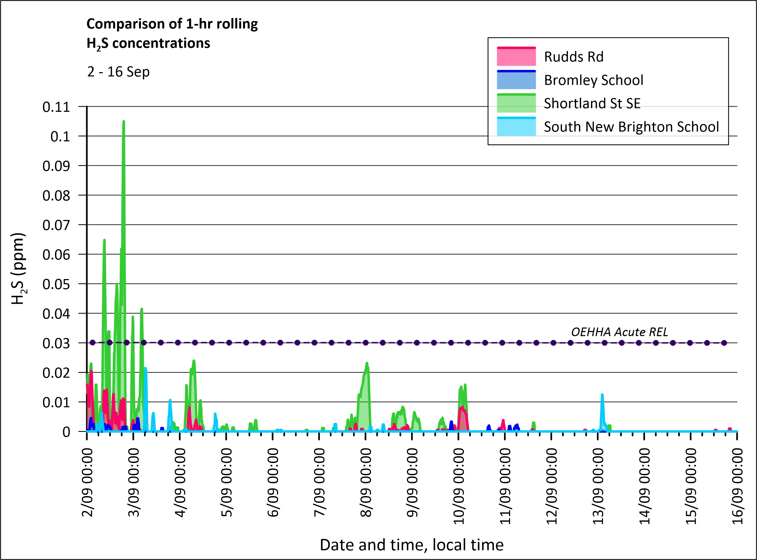
Task: Click the '2/09 00:00' x-axis date label
Action: [87, 483]
